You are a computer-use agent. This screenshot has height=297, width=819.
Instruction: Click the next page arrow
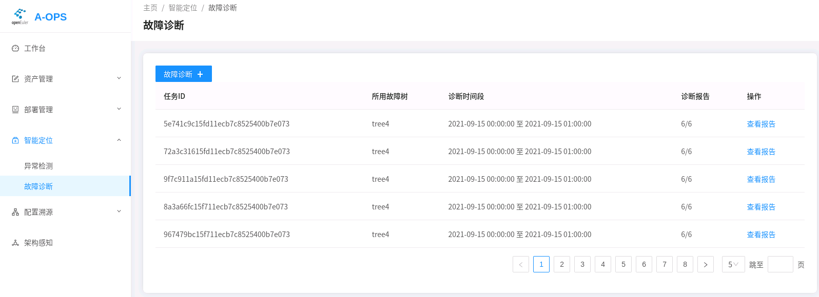pos(706,264)
